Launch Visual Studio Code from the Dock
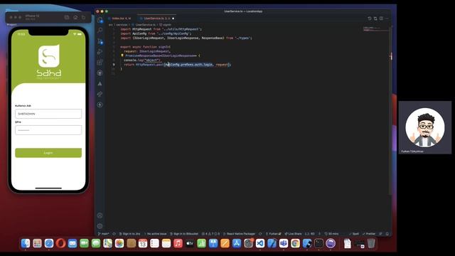Viewport: 455px width, 256px height. (x=260, y=243)
